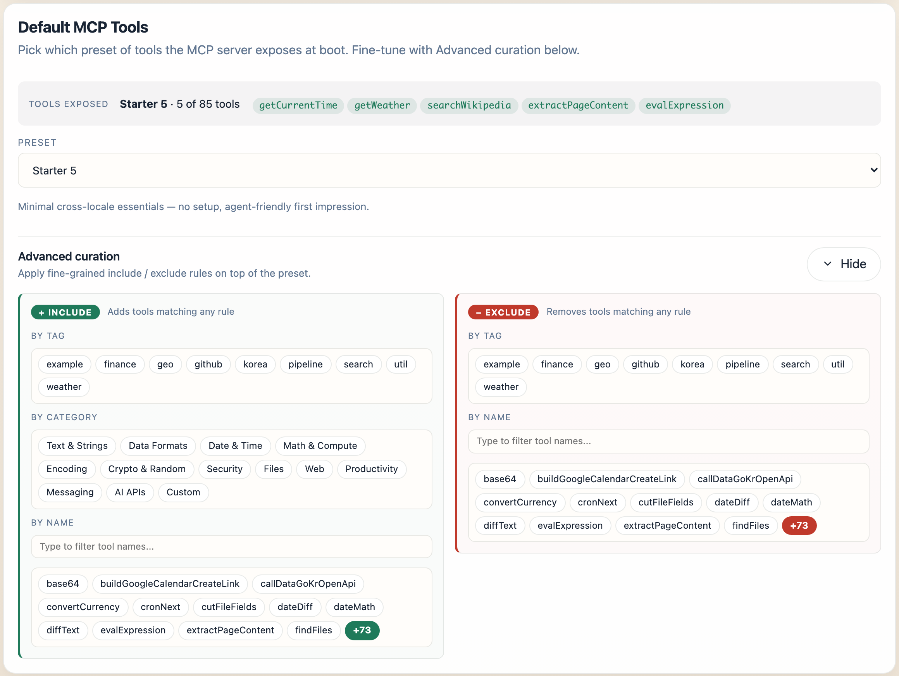Viewport: 899px width, 676px height.
Task: Exclude diffText tool by name
Action: point(500,526)
